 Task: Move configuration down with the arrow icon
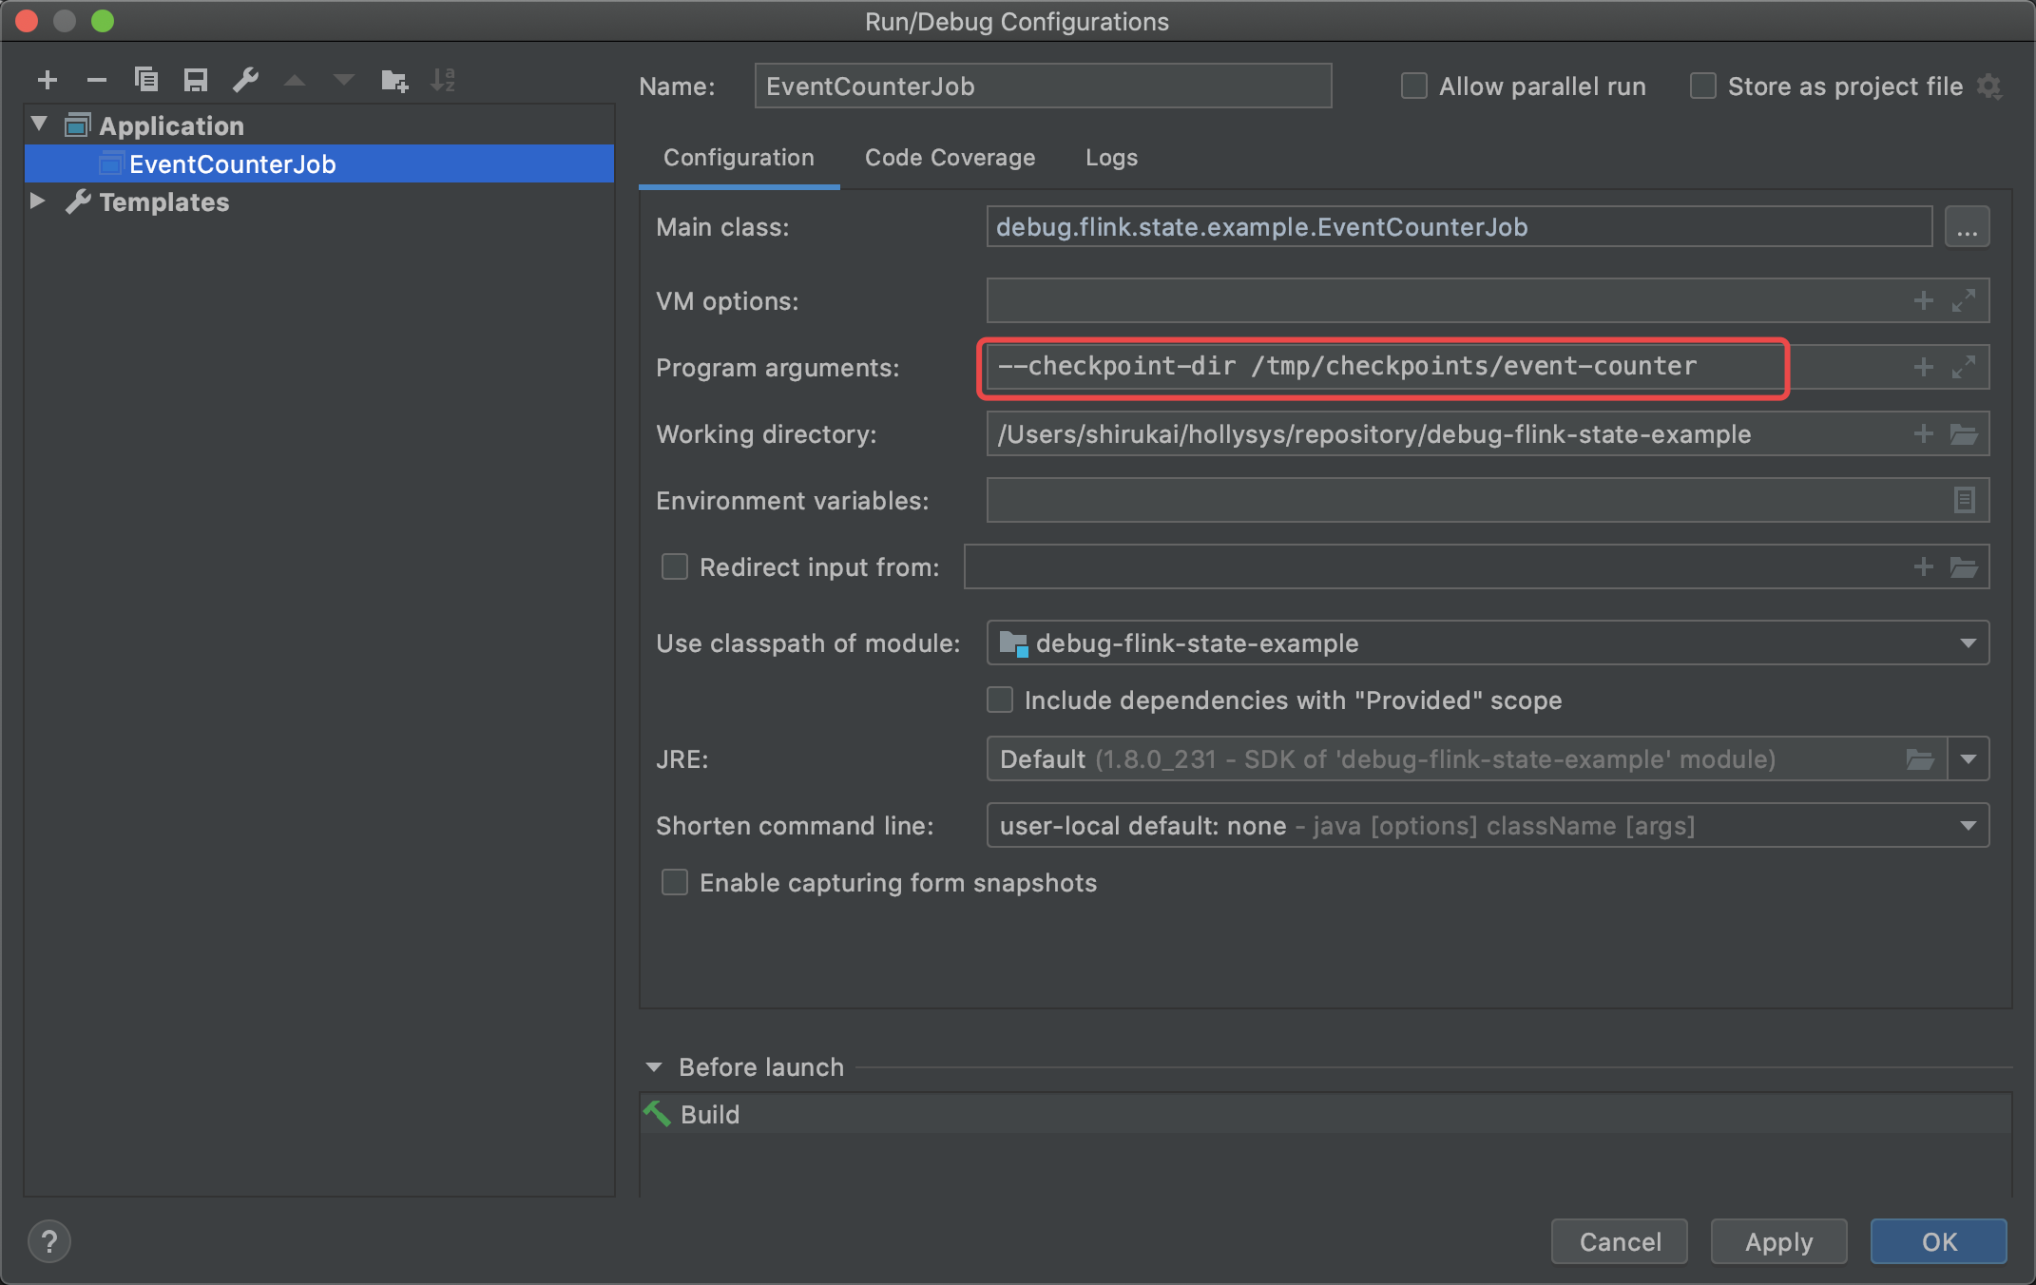(x=344, y=81)
